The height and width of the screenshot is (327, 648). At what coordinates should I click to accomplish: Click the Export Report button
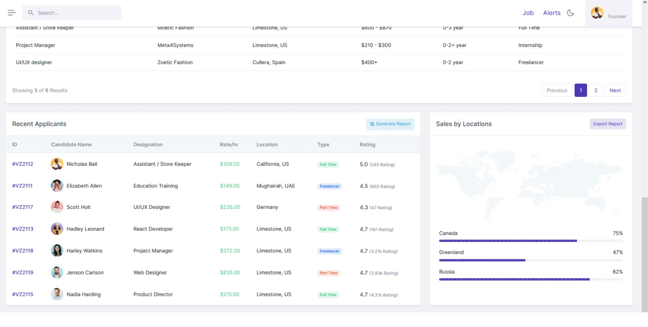(x=607, y=124)
